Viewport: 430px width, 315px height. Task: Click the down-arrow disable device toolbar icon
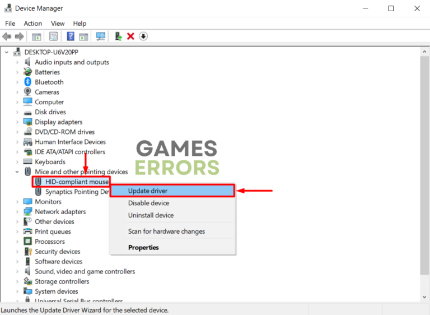(x=143, y=36)
